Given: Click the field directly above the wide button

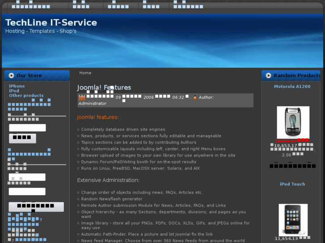Looking at the screenshot, I should click(27, 191).
